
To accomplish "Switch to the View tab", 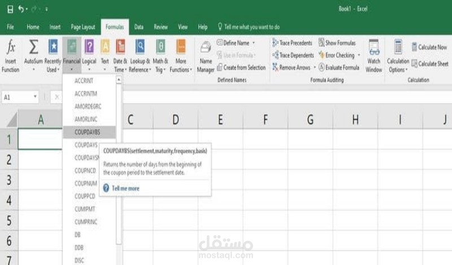I will (x=182, y=27).
